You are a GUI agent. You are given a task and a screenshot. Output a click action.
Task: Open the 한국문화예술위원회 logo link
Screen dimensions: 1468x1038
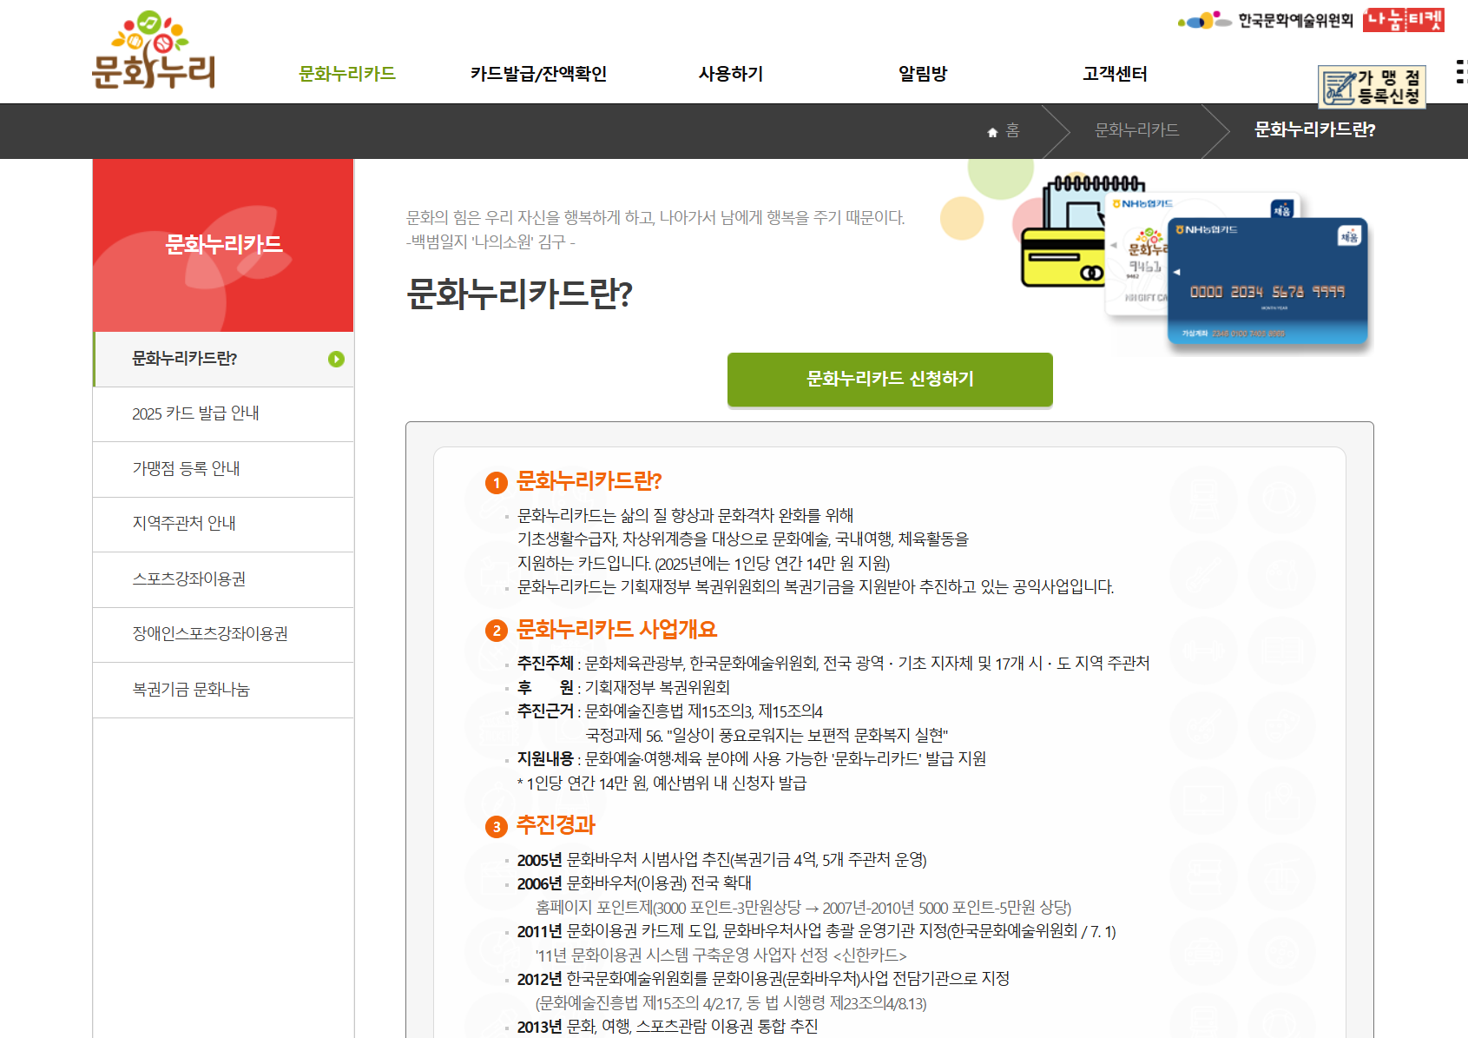[x=1265, y=20]
